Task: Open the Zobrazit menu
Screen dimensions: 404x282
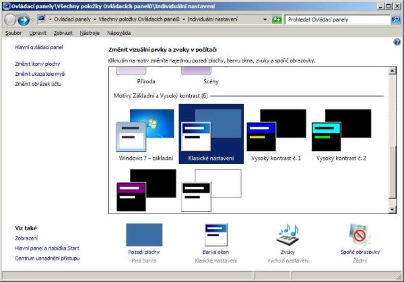Action: pos(63,33)
